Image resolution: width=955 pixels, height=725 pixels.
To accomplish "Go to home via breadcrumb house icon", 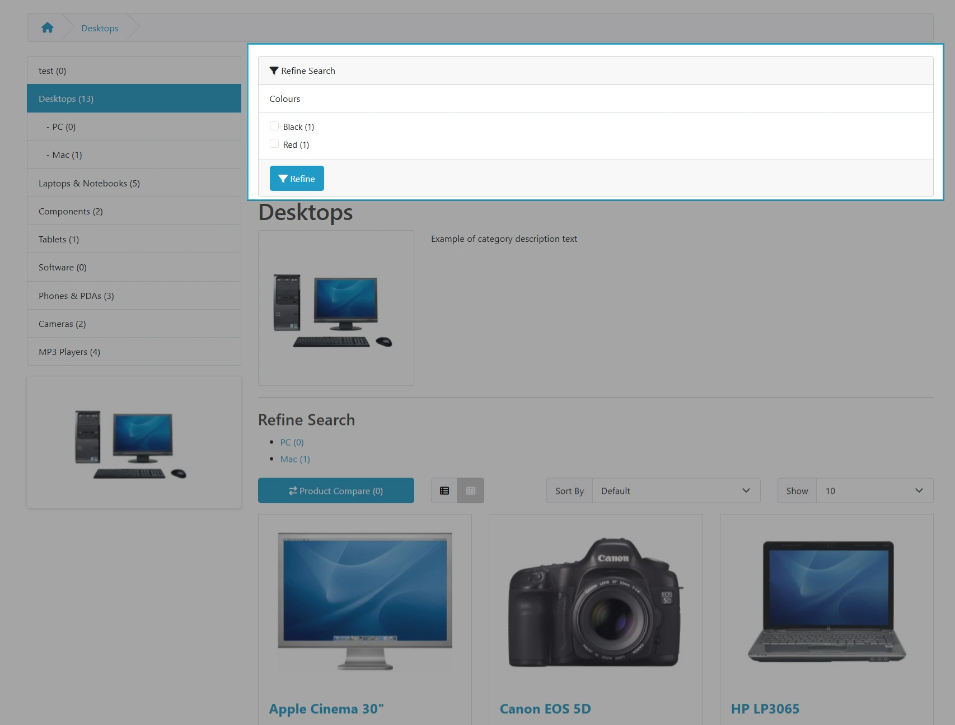I will [48, 27].
